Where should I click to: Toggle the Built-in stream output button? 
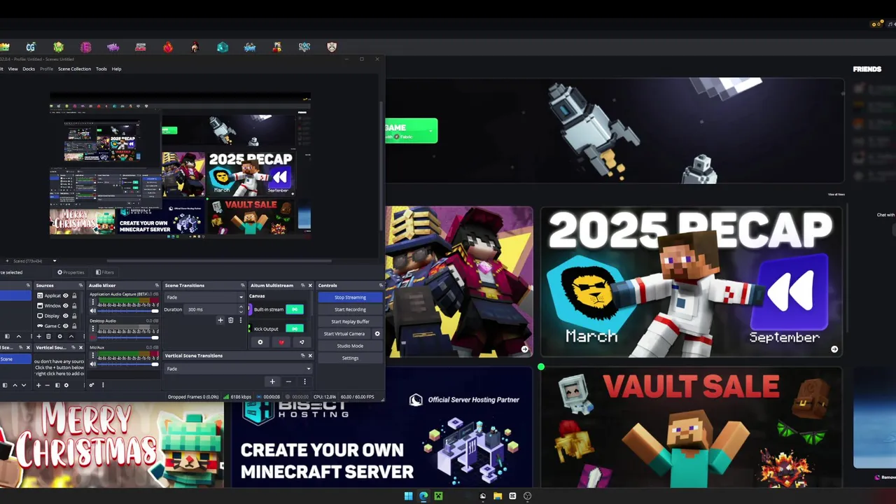pyautogui.click(x=295, y=309)
